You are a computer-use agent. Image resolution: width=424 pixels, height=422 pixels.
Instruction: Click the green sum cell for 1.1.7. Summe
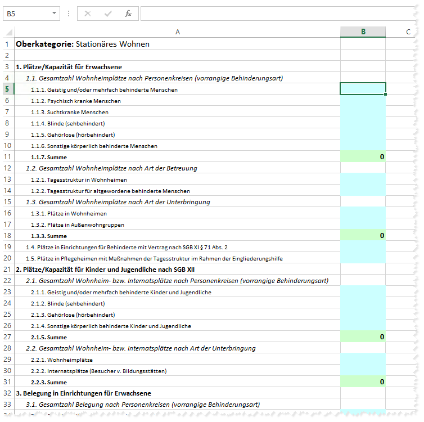point(363,156)
